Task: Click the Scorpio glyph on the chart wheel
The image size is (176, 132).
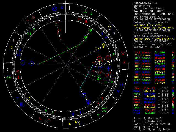Action: [21, 104]
